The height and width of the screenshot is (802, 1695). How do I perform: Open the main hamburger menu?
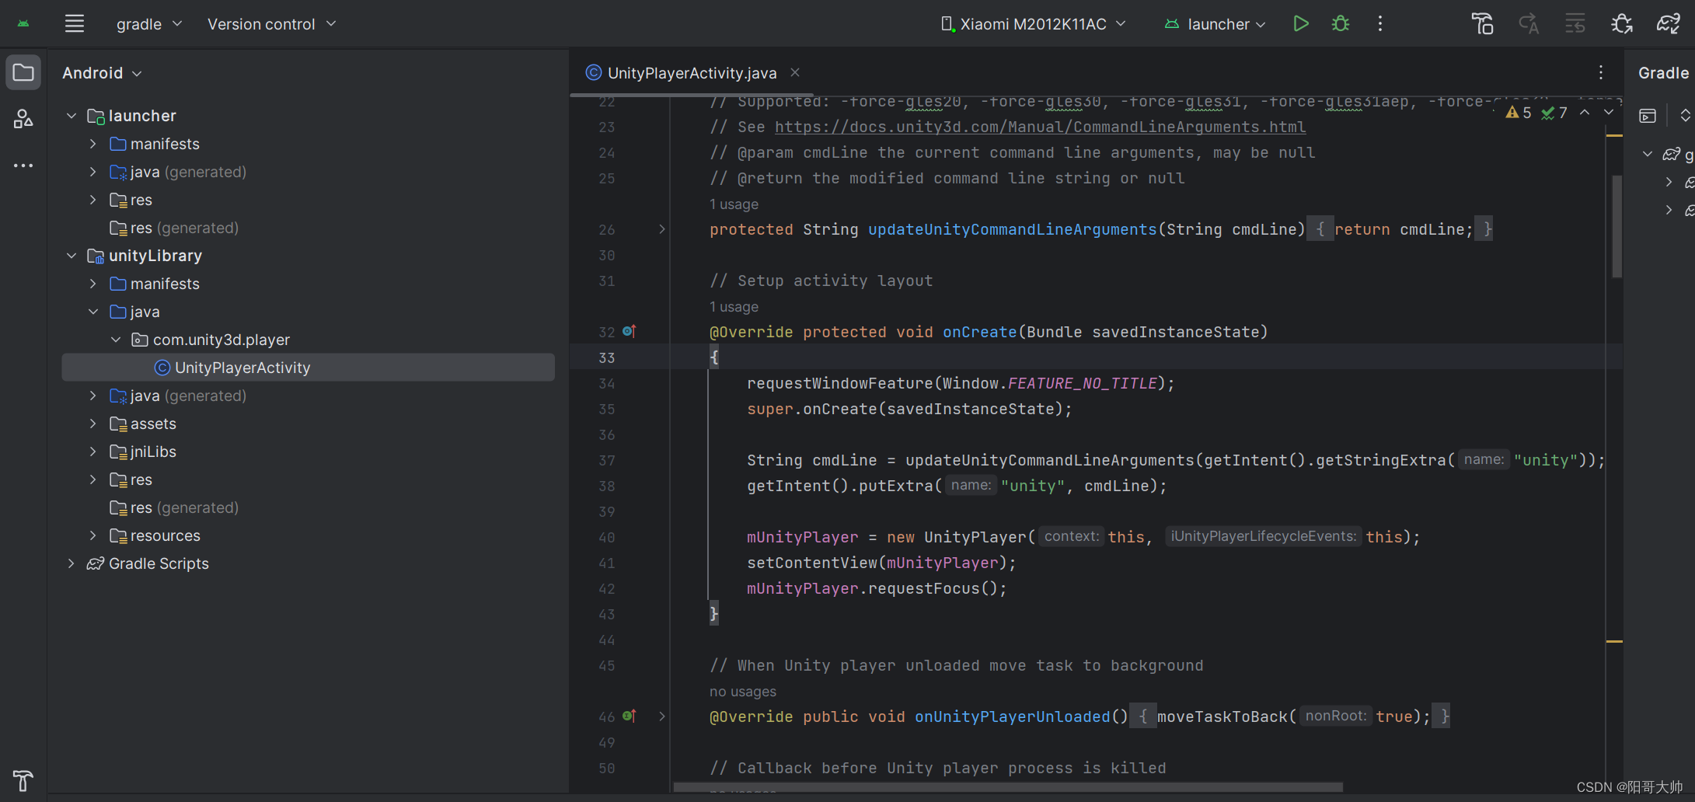click(75, 24)
